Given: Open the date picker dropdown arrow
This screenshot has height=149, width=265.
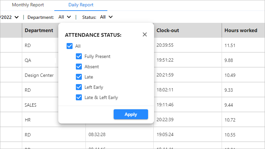Looking at the screenshot, I should click(x=17, y=17).
